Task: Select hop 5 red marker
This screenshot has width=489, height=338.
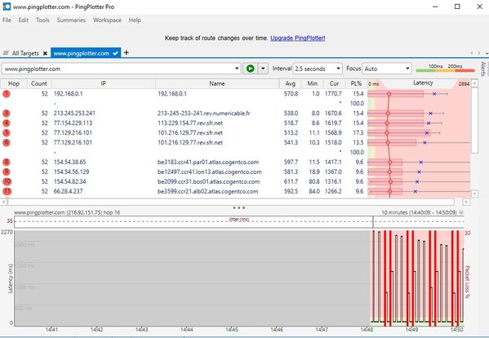Action: point(7,132)
